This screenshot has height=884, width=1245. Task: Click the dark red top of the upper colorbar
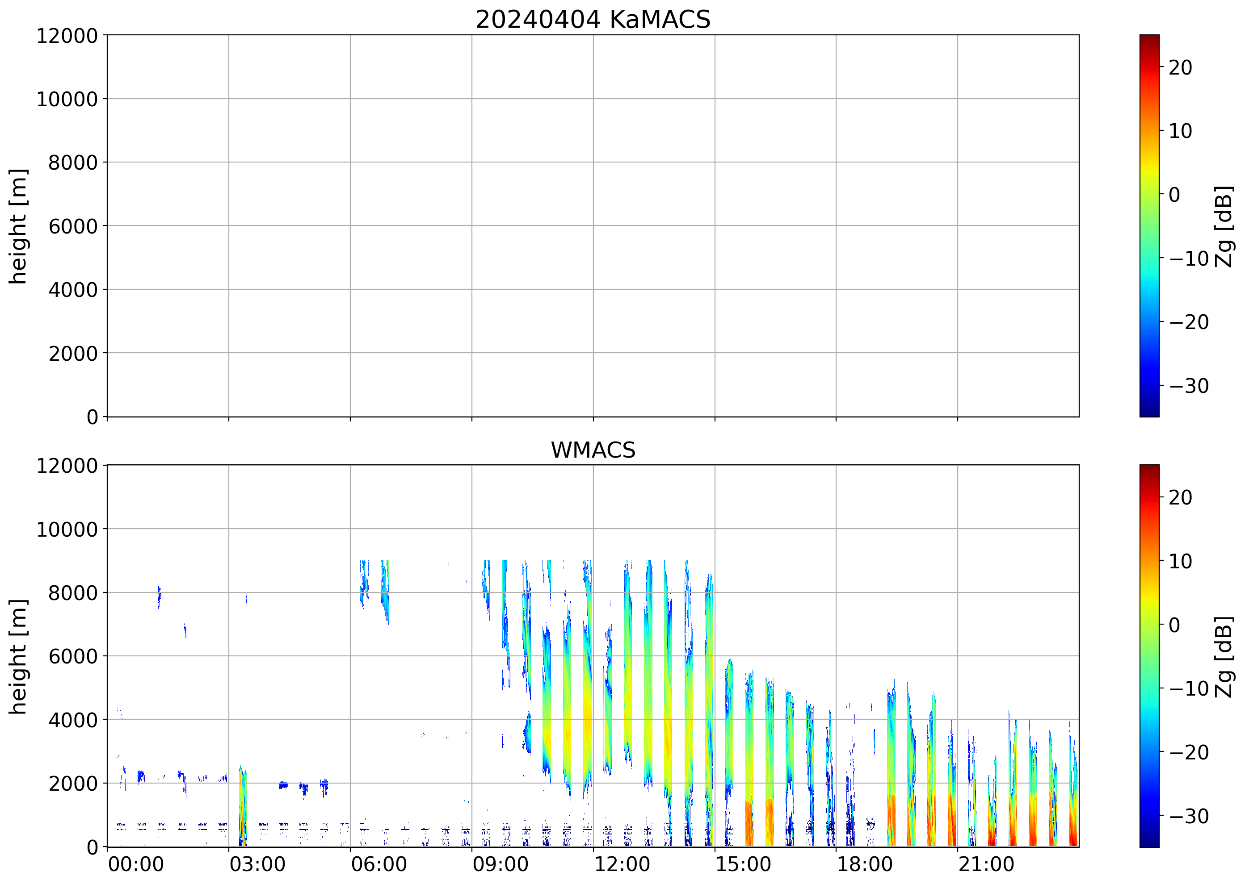(x=1149, y=39)
